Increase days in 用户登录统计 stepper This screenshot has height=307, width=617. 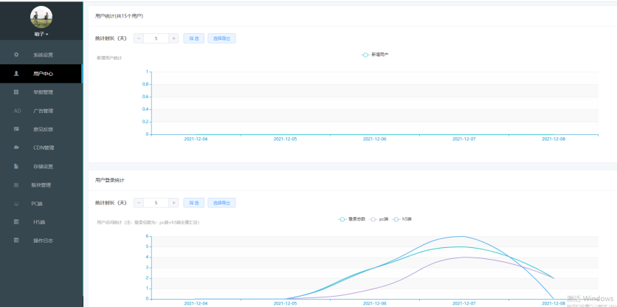click(x=173, y=203)
